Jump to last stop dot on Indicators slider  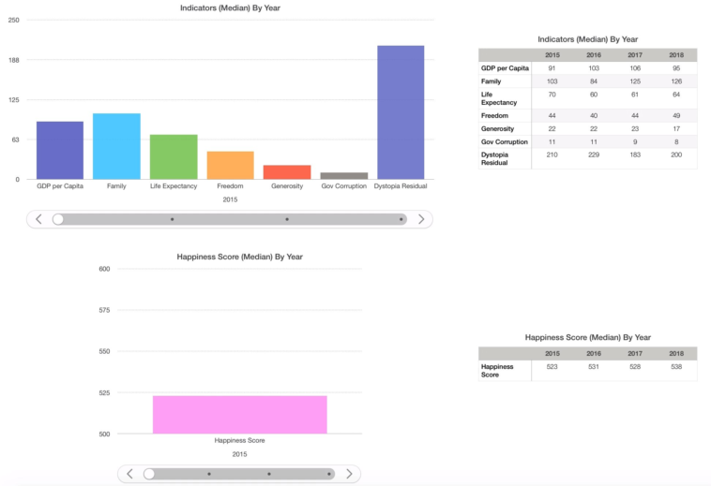[401, 219]
